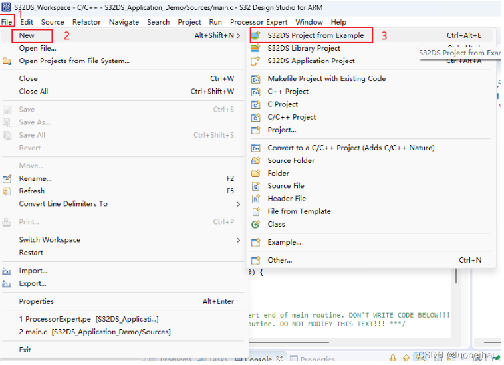Expand the Switch Workspace submenu arrow
Viewport: 504px width, 365px height.
(239, 240)
